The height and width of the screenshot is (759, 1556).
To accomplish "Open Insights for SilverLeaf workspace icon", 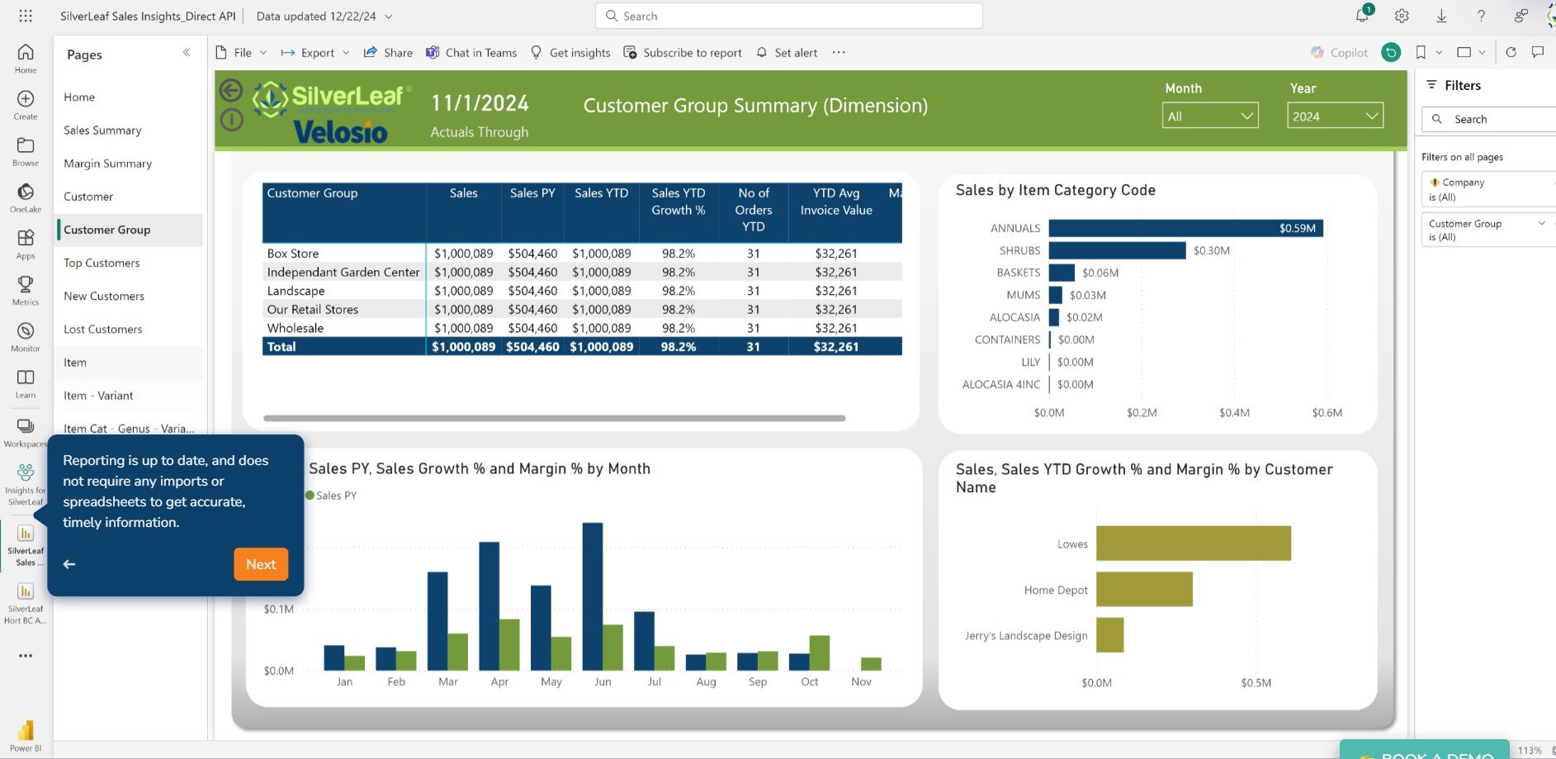I will coord(26,484).
